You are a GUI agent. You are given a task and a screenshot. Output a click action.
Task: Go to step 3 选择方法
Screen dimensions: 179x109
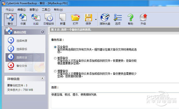tap(22, 57)
